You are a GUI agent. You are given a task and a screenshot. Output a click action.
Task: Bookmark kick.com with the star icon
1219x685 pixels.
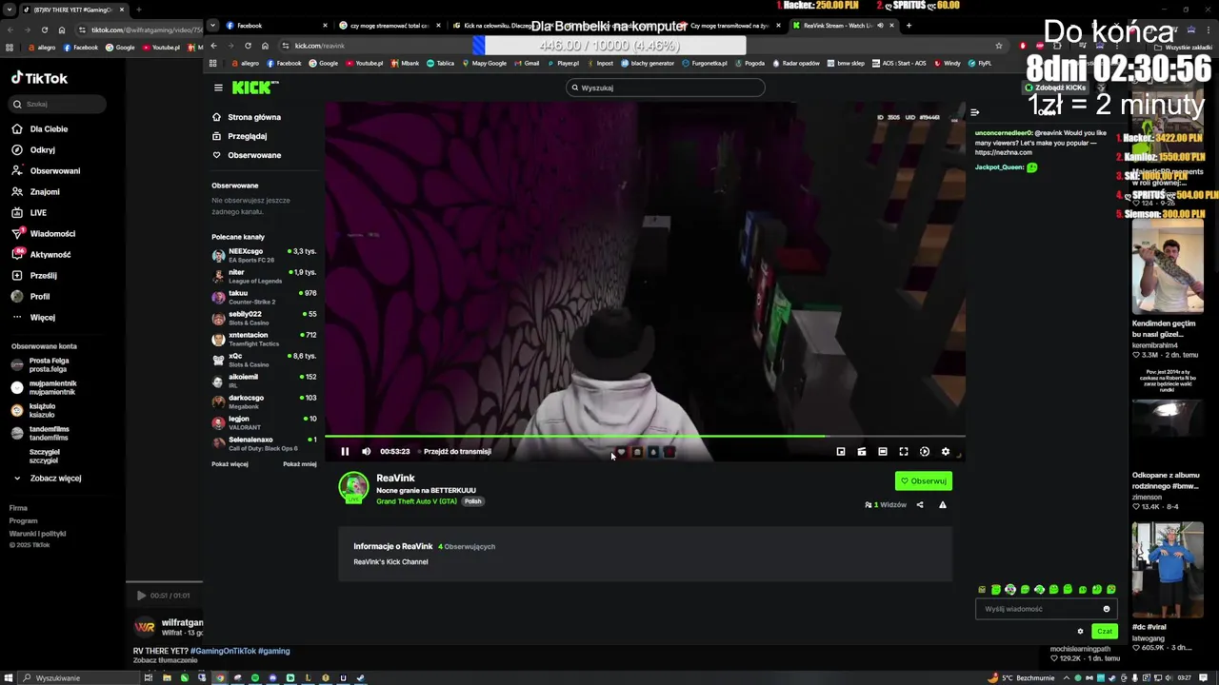[998, 46]
